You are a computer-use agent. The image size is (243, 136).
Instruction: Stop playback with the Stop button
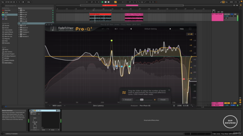[106, 2]
